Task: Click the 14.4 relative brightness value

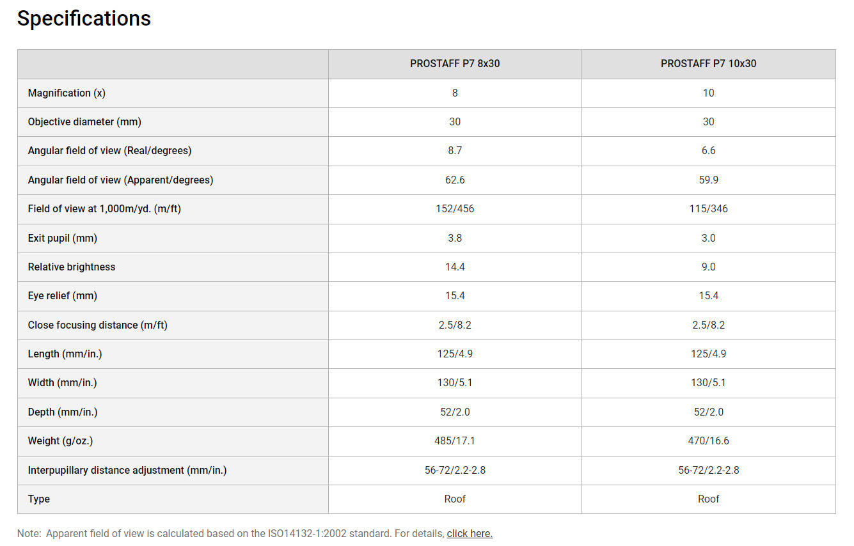Action: [x=455, y=267]
